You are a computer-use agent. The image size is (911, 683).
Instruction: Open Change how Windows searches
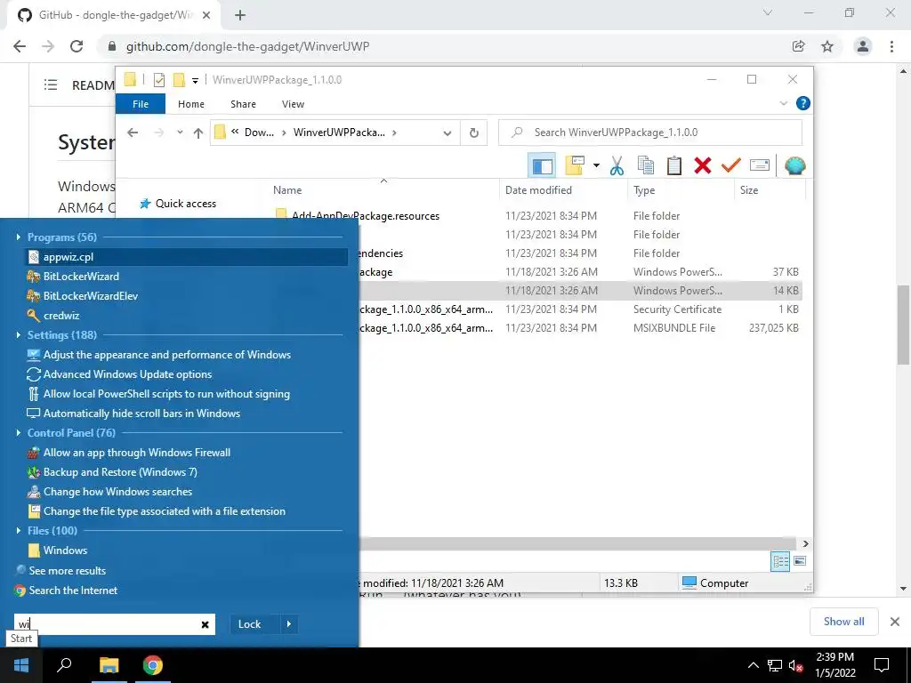click(117, 492)
